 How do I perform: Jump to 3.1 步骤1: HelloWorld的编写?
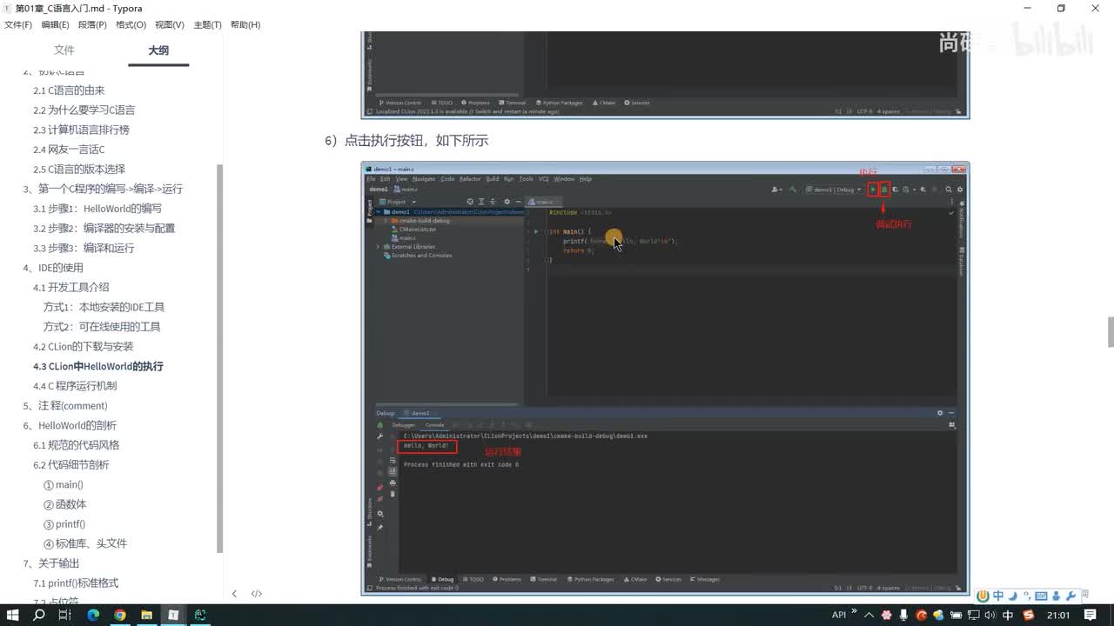coord(97,209)
